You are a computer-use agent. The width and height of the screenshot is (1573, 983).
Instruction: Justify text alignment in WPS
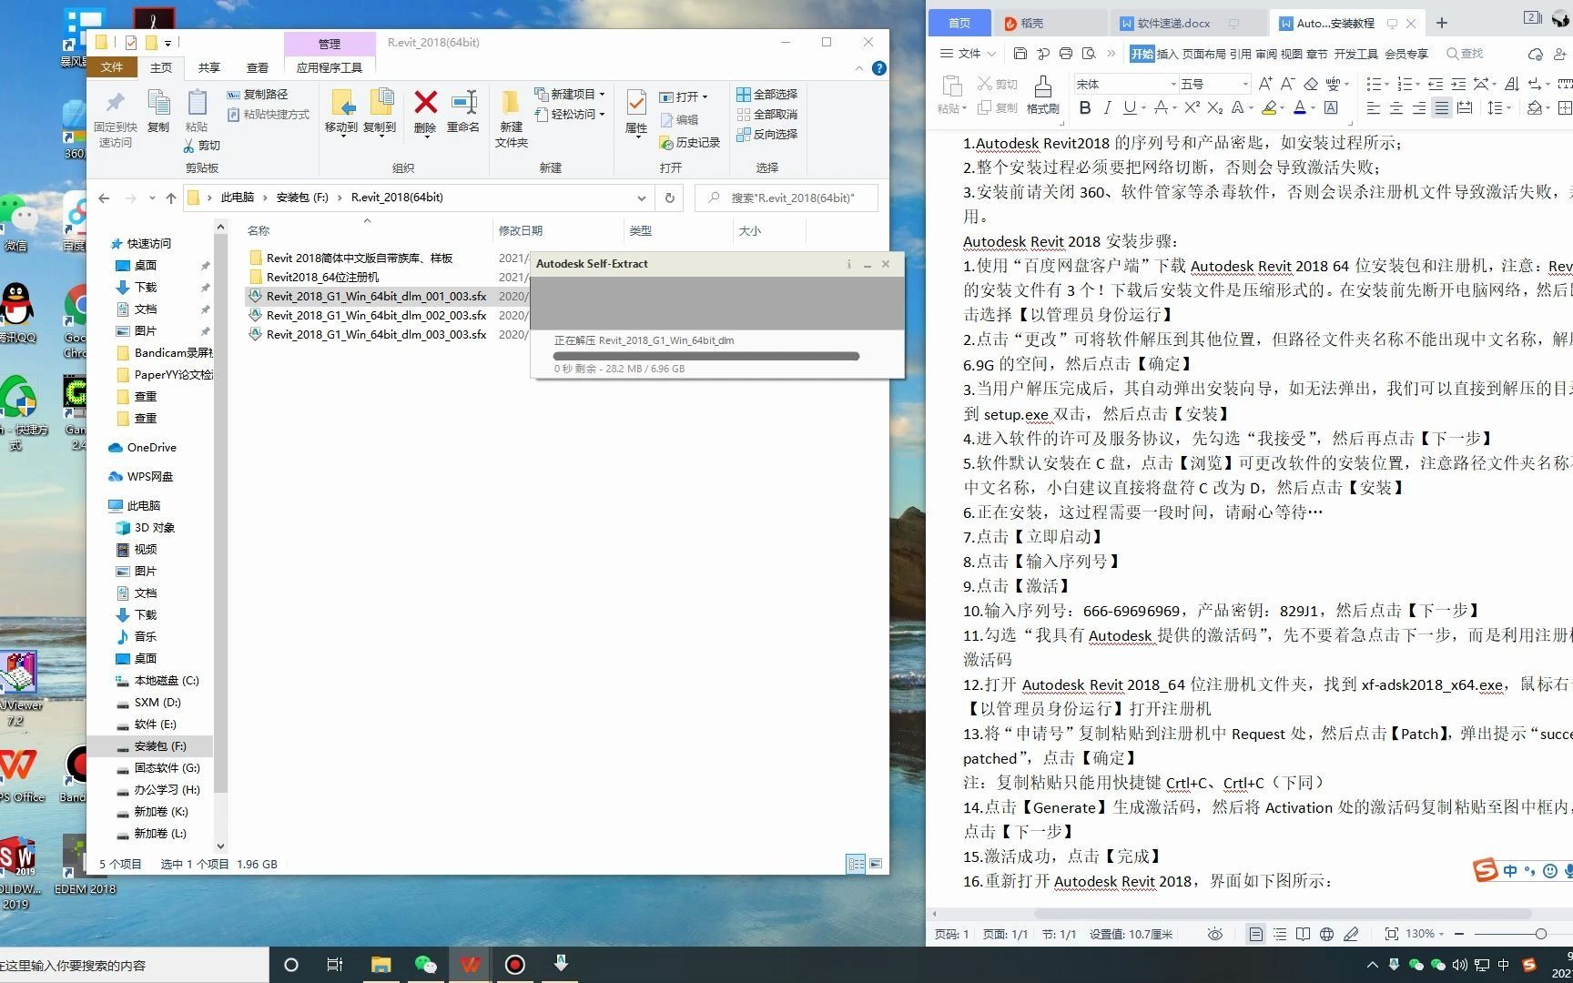coord(1442,108)
